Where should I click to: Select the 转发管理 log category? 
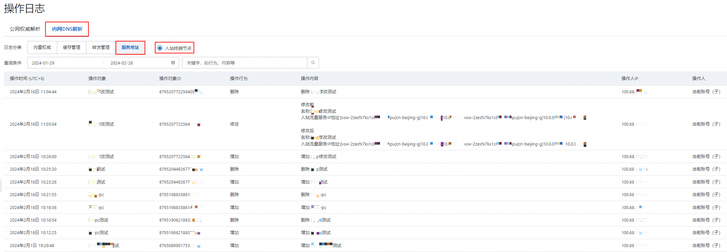pos(101,47)
